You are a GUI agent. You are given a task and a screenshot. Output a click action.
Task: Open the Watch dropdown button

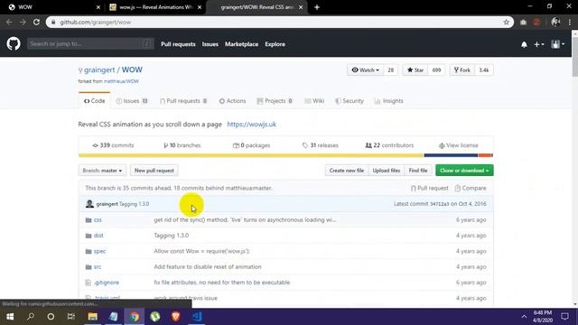pyautogui.click(x=365, y=70)
